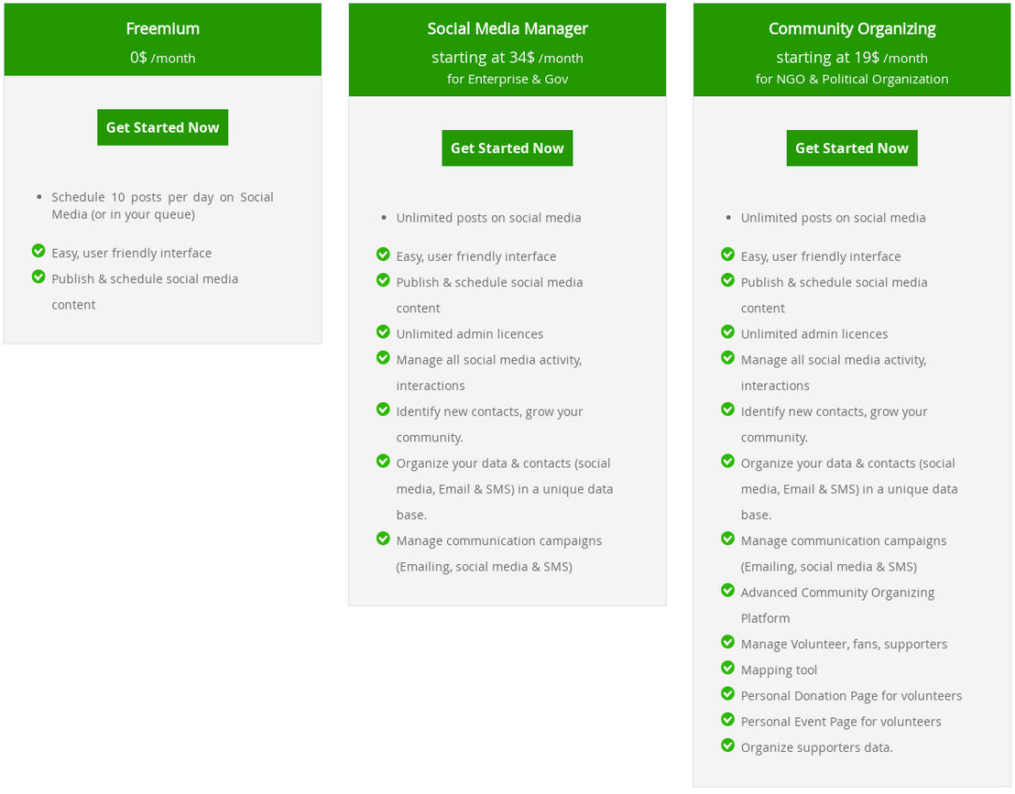Click 'starting at 34$ /month' price text

coord(507,58)
